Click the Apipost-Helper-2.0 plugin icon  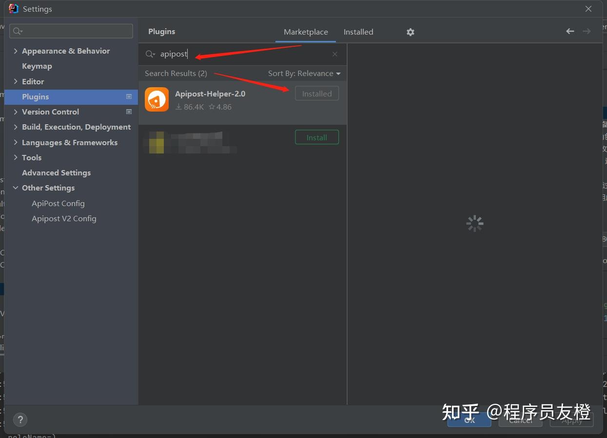point(157,99)
